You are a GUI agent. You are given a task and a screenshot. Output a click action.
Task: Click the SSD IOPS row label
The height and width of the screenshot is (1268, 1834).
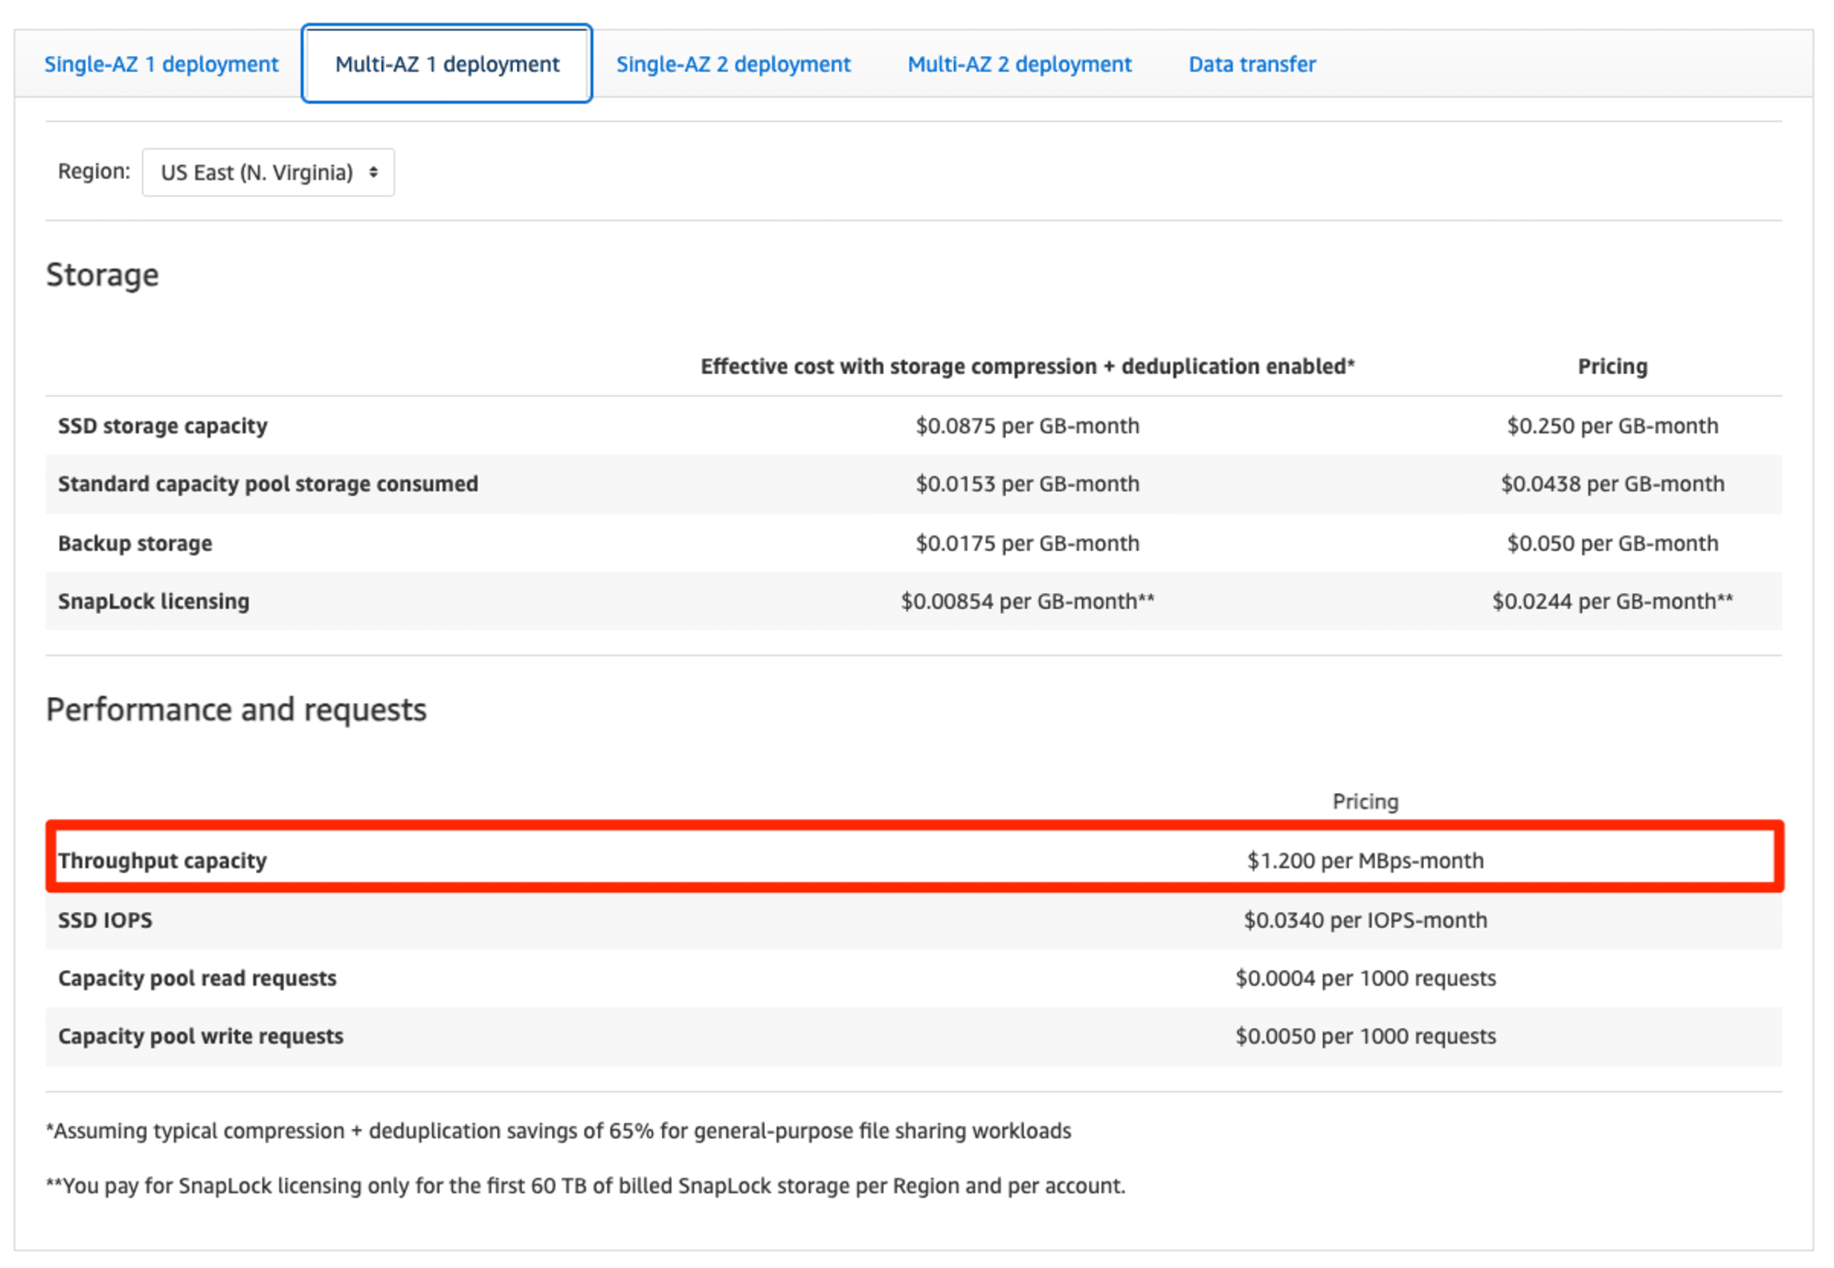click(x=105, y=920)
